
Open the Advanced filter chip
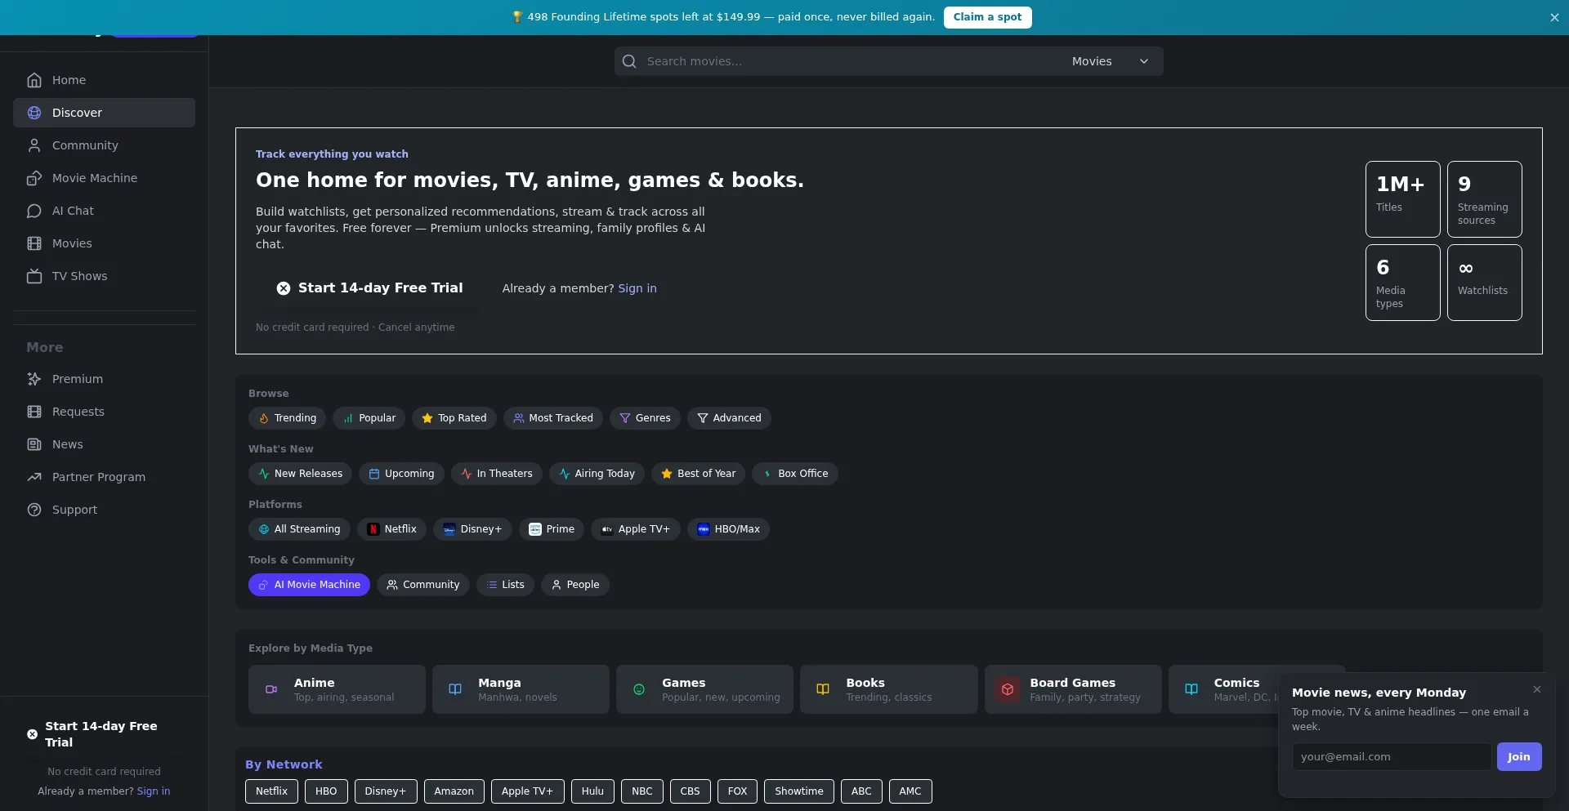(729, 418)
